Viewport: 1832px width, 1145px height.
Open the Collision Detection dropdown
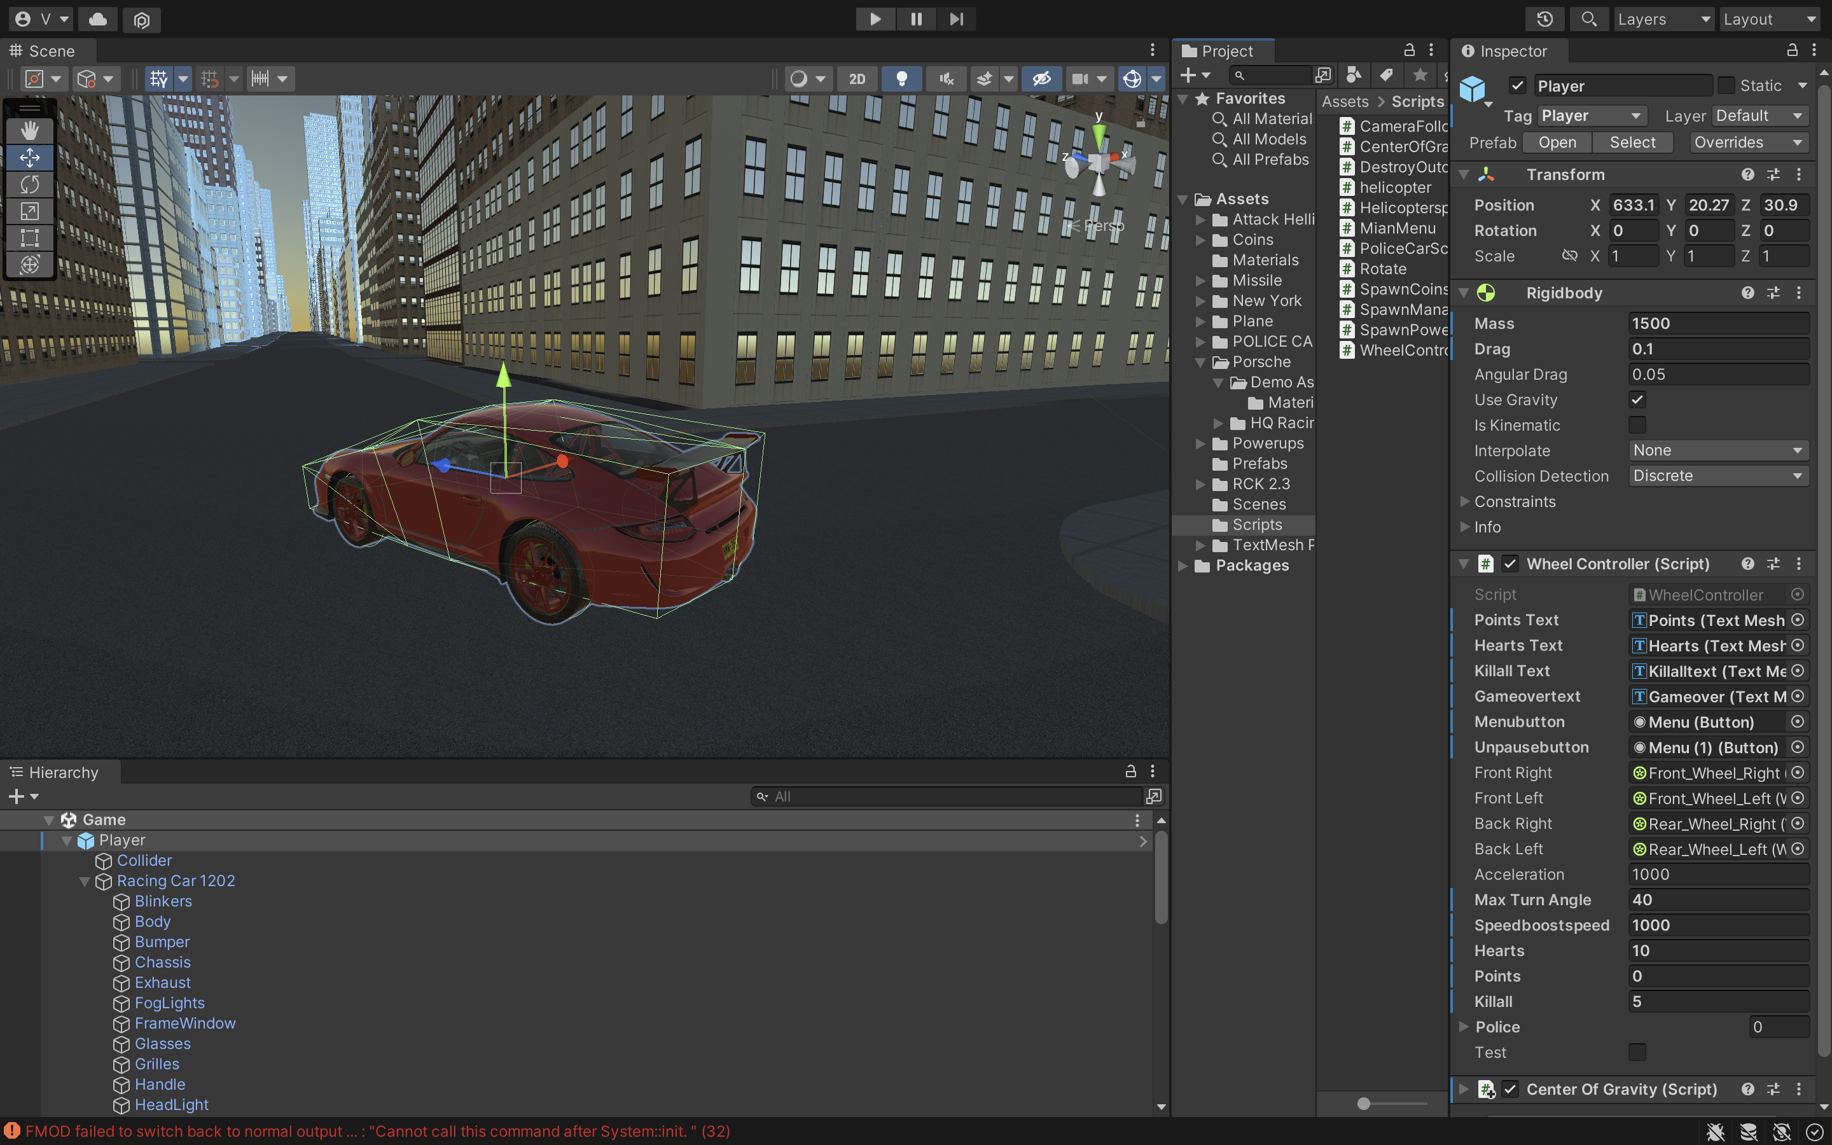click(1717, 476)
